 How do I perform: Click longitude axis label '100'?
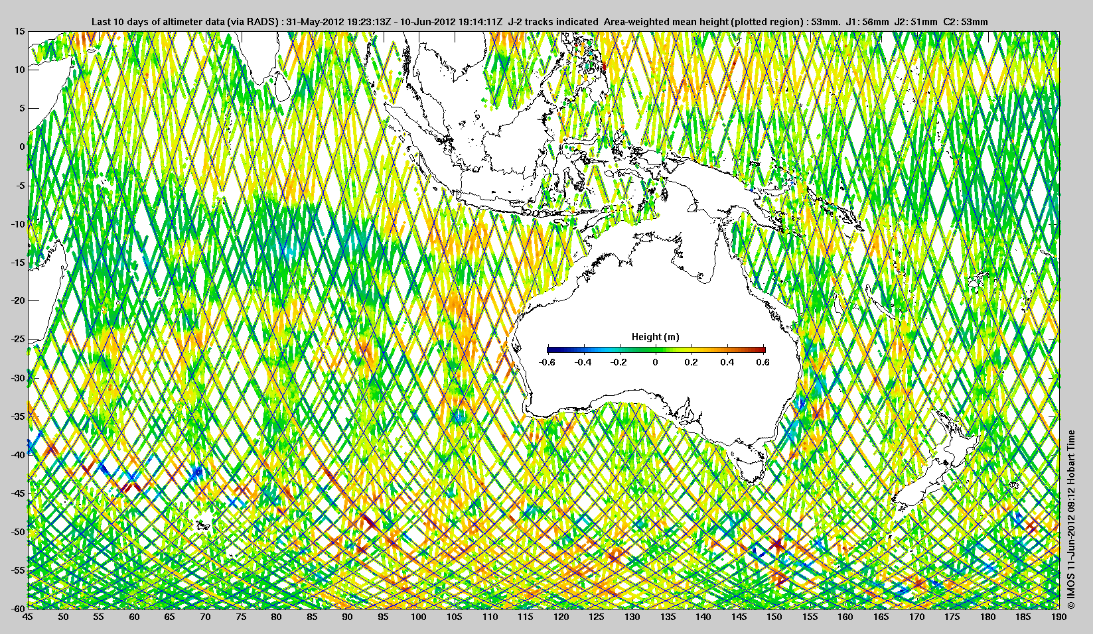pyautogui.click(x=419, y=617)
